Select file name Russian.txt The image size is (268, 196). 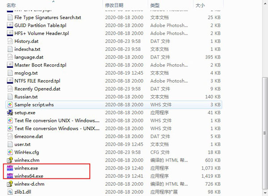26,97
